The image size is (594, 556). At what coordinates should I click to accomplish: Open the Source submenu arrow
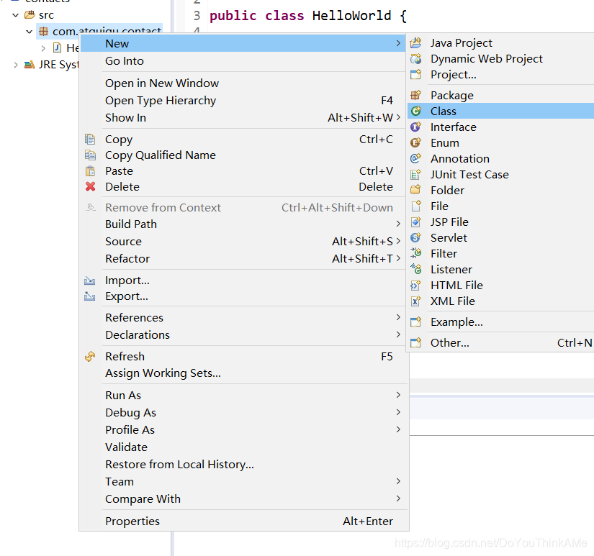[398, 241]
